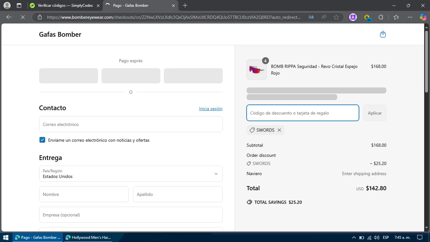Open the volume tray icon

coord(377,237)
